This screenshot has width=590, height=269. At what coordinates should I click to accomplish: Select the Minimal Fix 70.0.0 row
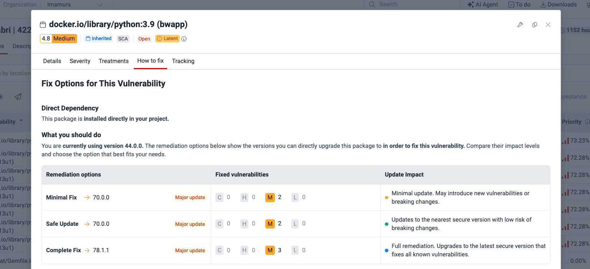click(296, 198)
